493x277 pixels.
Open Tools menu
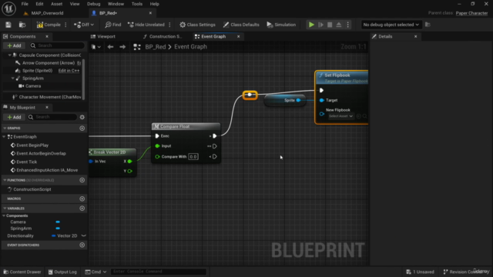(x=137, y=4)
